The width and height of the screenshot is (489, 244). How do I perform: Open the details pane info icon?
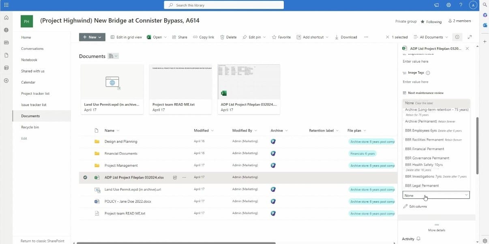pos(457,37)
